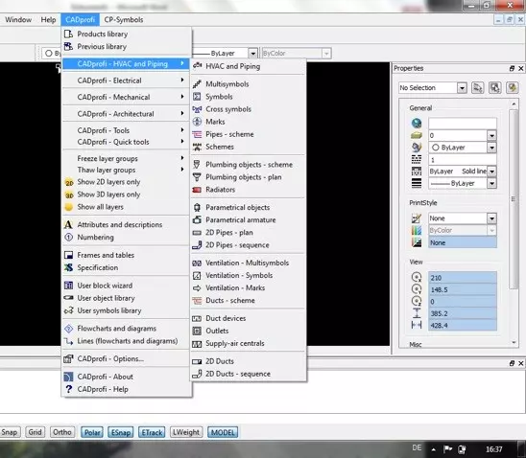Select Plumbing objects - scheme
Screen dimensions: 526x458
click(249, 165)
